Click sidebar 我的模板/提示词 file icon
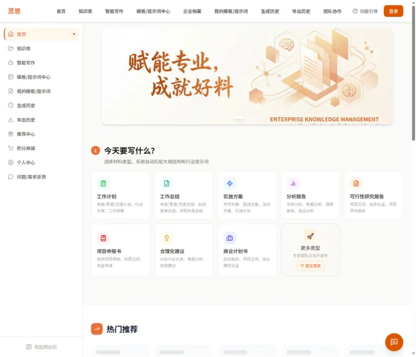This screenshot has height=357, width=416. [x=11, y=91]
